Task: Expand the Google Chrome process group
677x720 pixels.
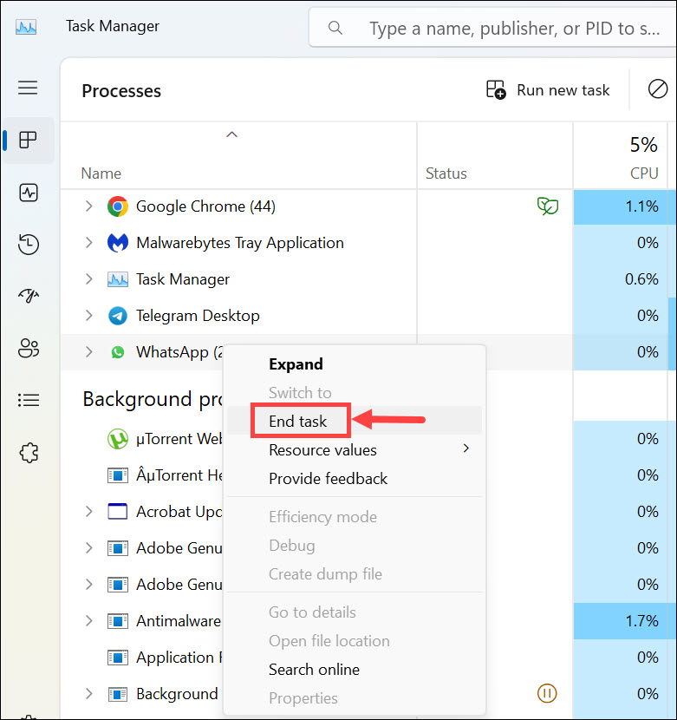Action: [x=88, y=206]
